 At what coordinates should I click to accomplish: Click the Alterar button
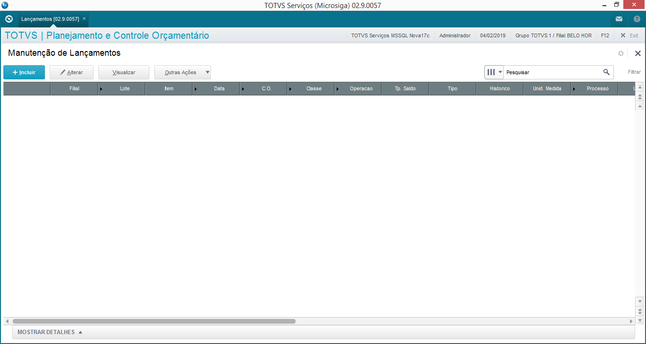coord(71,72)
